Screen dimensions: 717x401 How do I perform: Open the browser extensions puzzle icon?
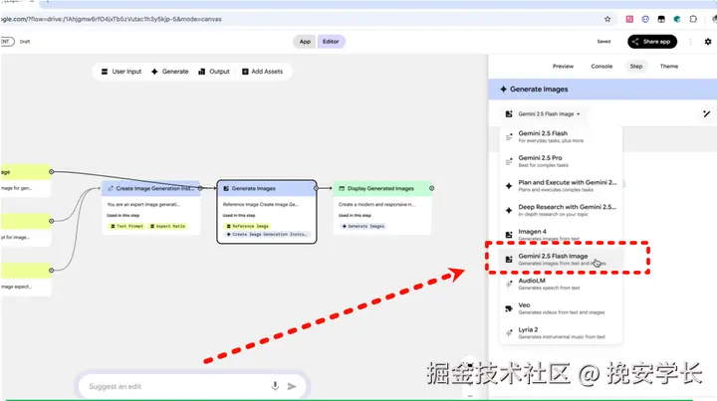693,19
